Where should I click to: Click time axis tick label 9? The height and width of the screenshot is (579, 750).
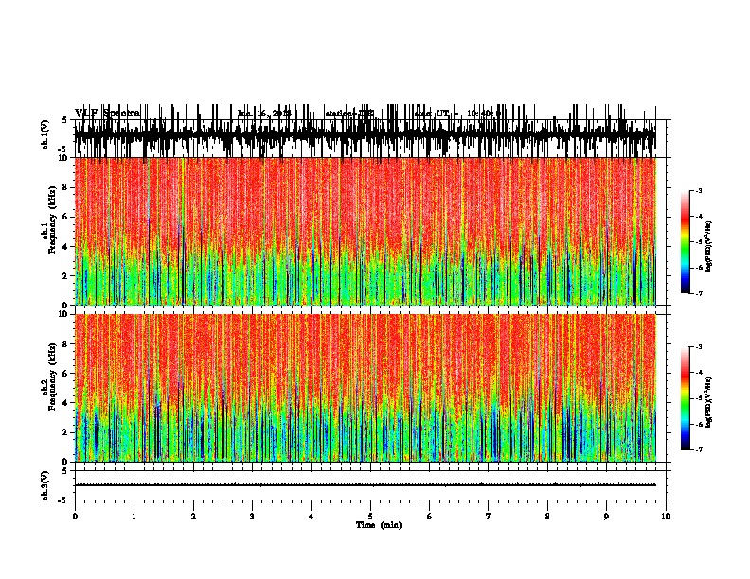[606, 517]
